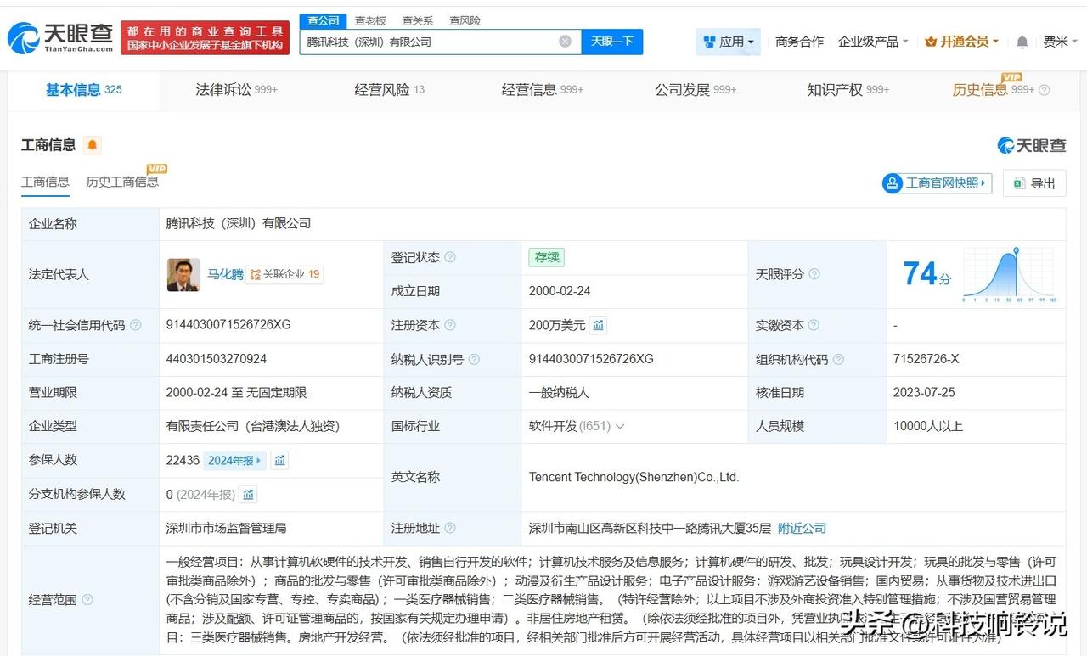Open chart icon in 参保人数 row

[280, 460]
